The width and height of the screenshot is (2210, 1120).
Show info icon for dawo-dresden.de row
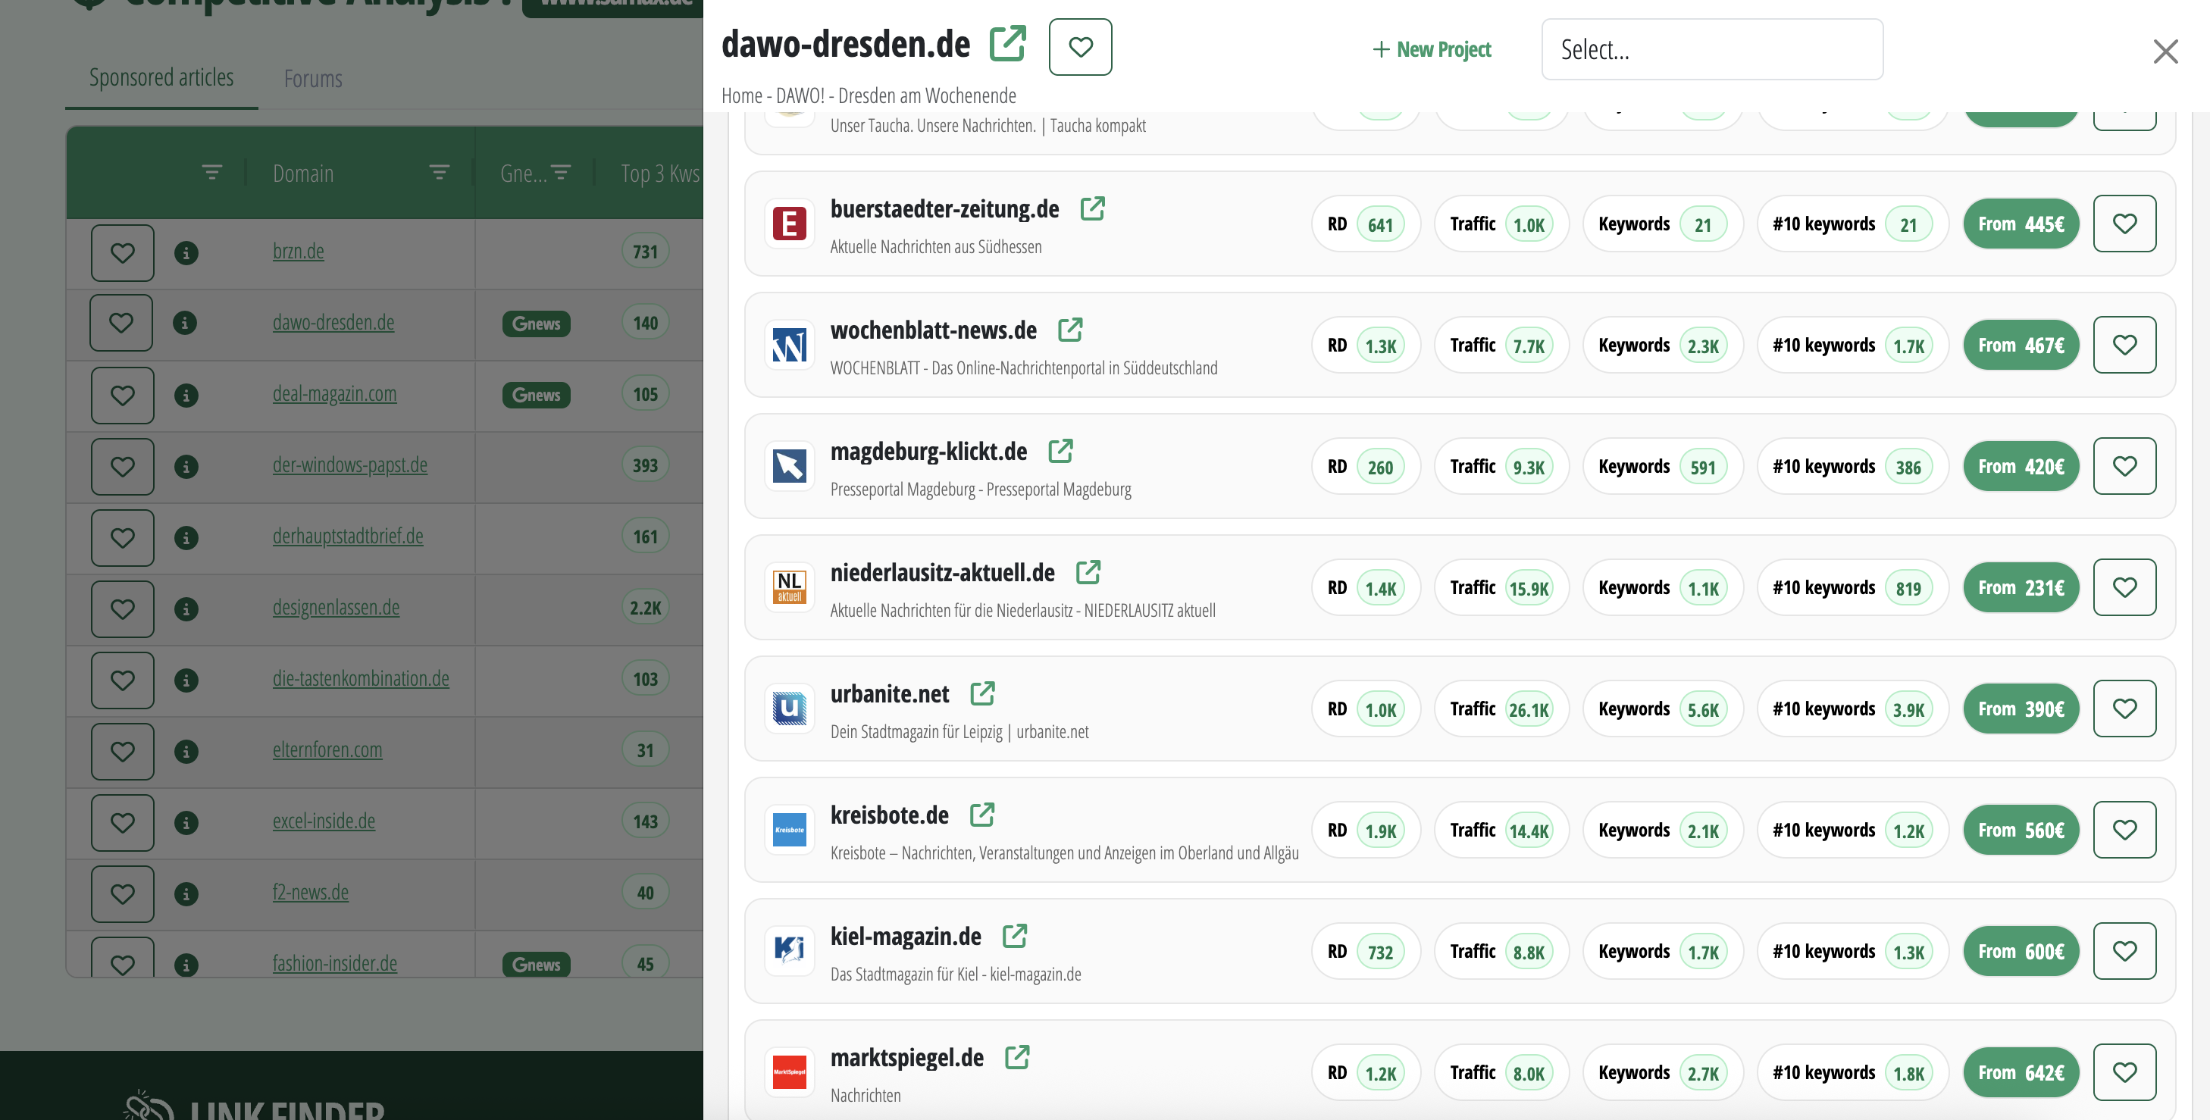[x=186, y=324]
